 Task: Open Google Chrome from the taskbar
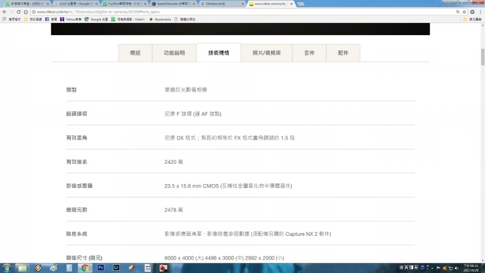[85, 268]
